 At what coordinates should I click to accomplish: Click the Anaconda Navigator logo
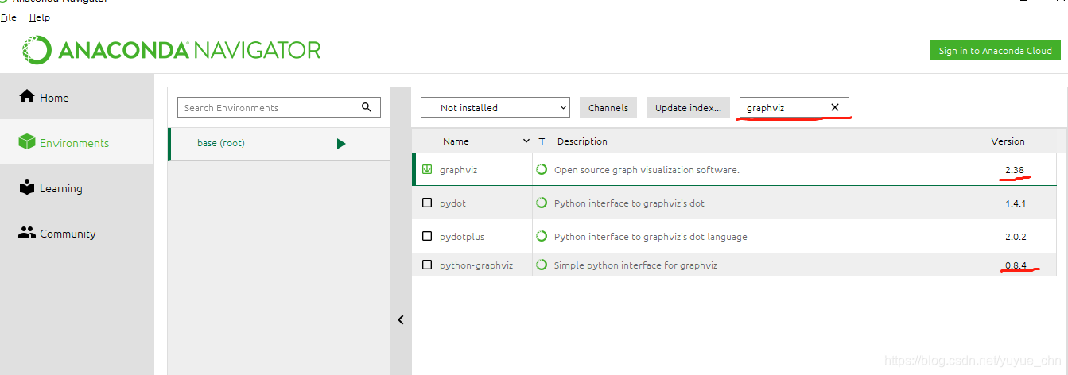point(172,50)
